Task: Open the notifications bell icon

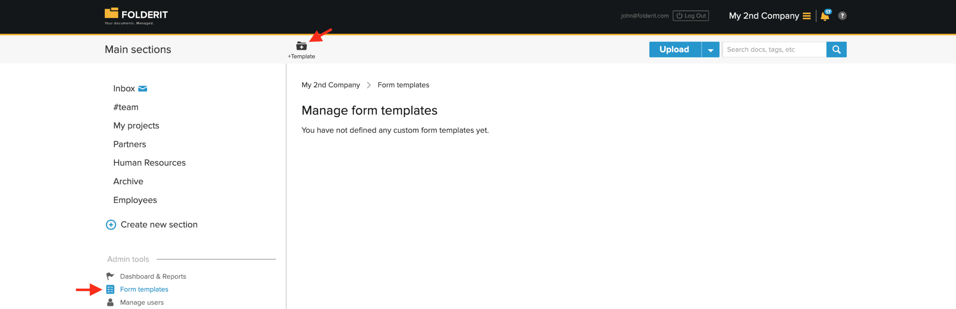Action: click(x=825, y=16)
